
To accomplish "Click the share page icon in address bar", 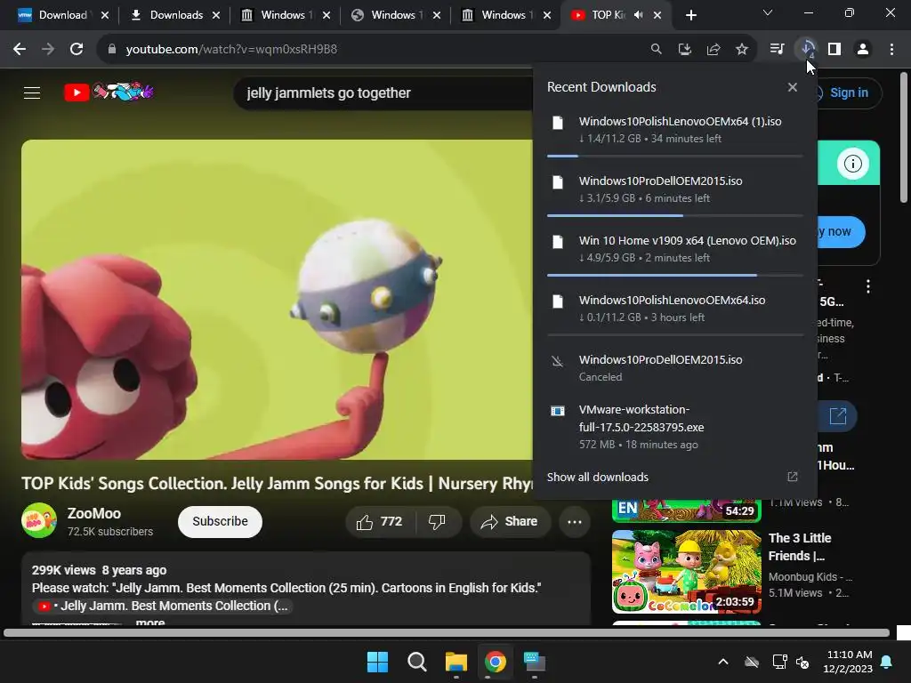I will [713, 50].
